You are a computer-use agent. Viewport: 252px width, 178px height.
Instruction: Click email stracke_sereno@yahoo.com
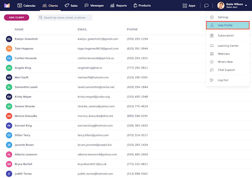[x=96, y=106]
